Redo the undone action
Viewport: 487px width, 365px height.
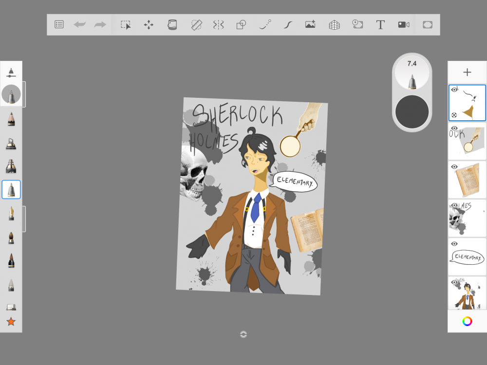(x=100, y=24)
